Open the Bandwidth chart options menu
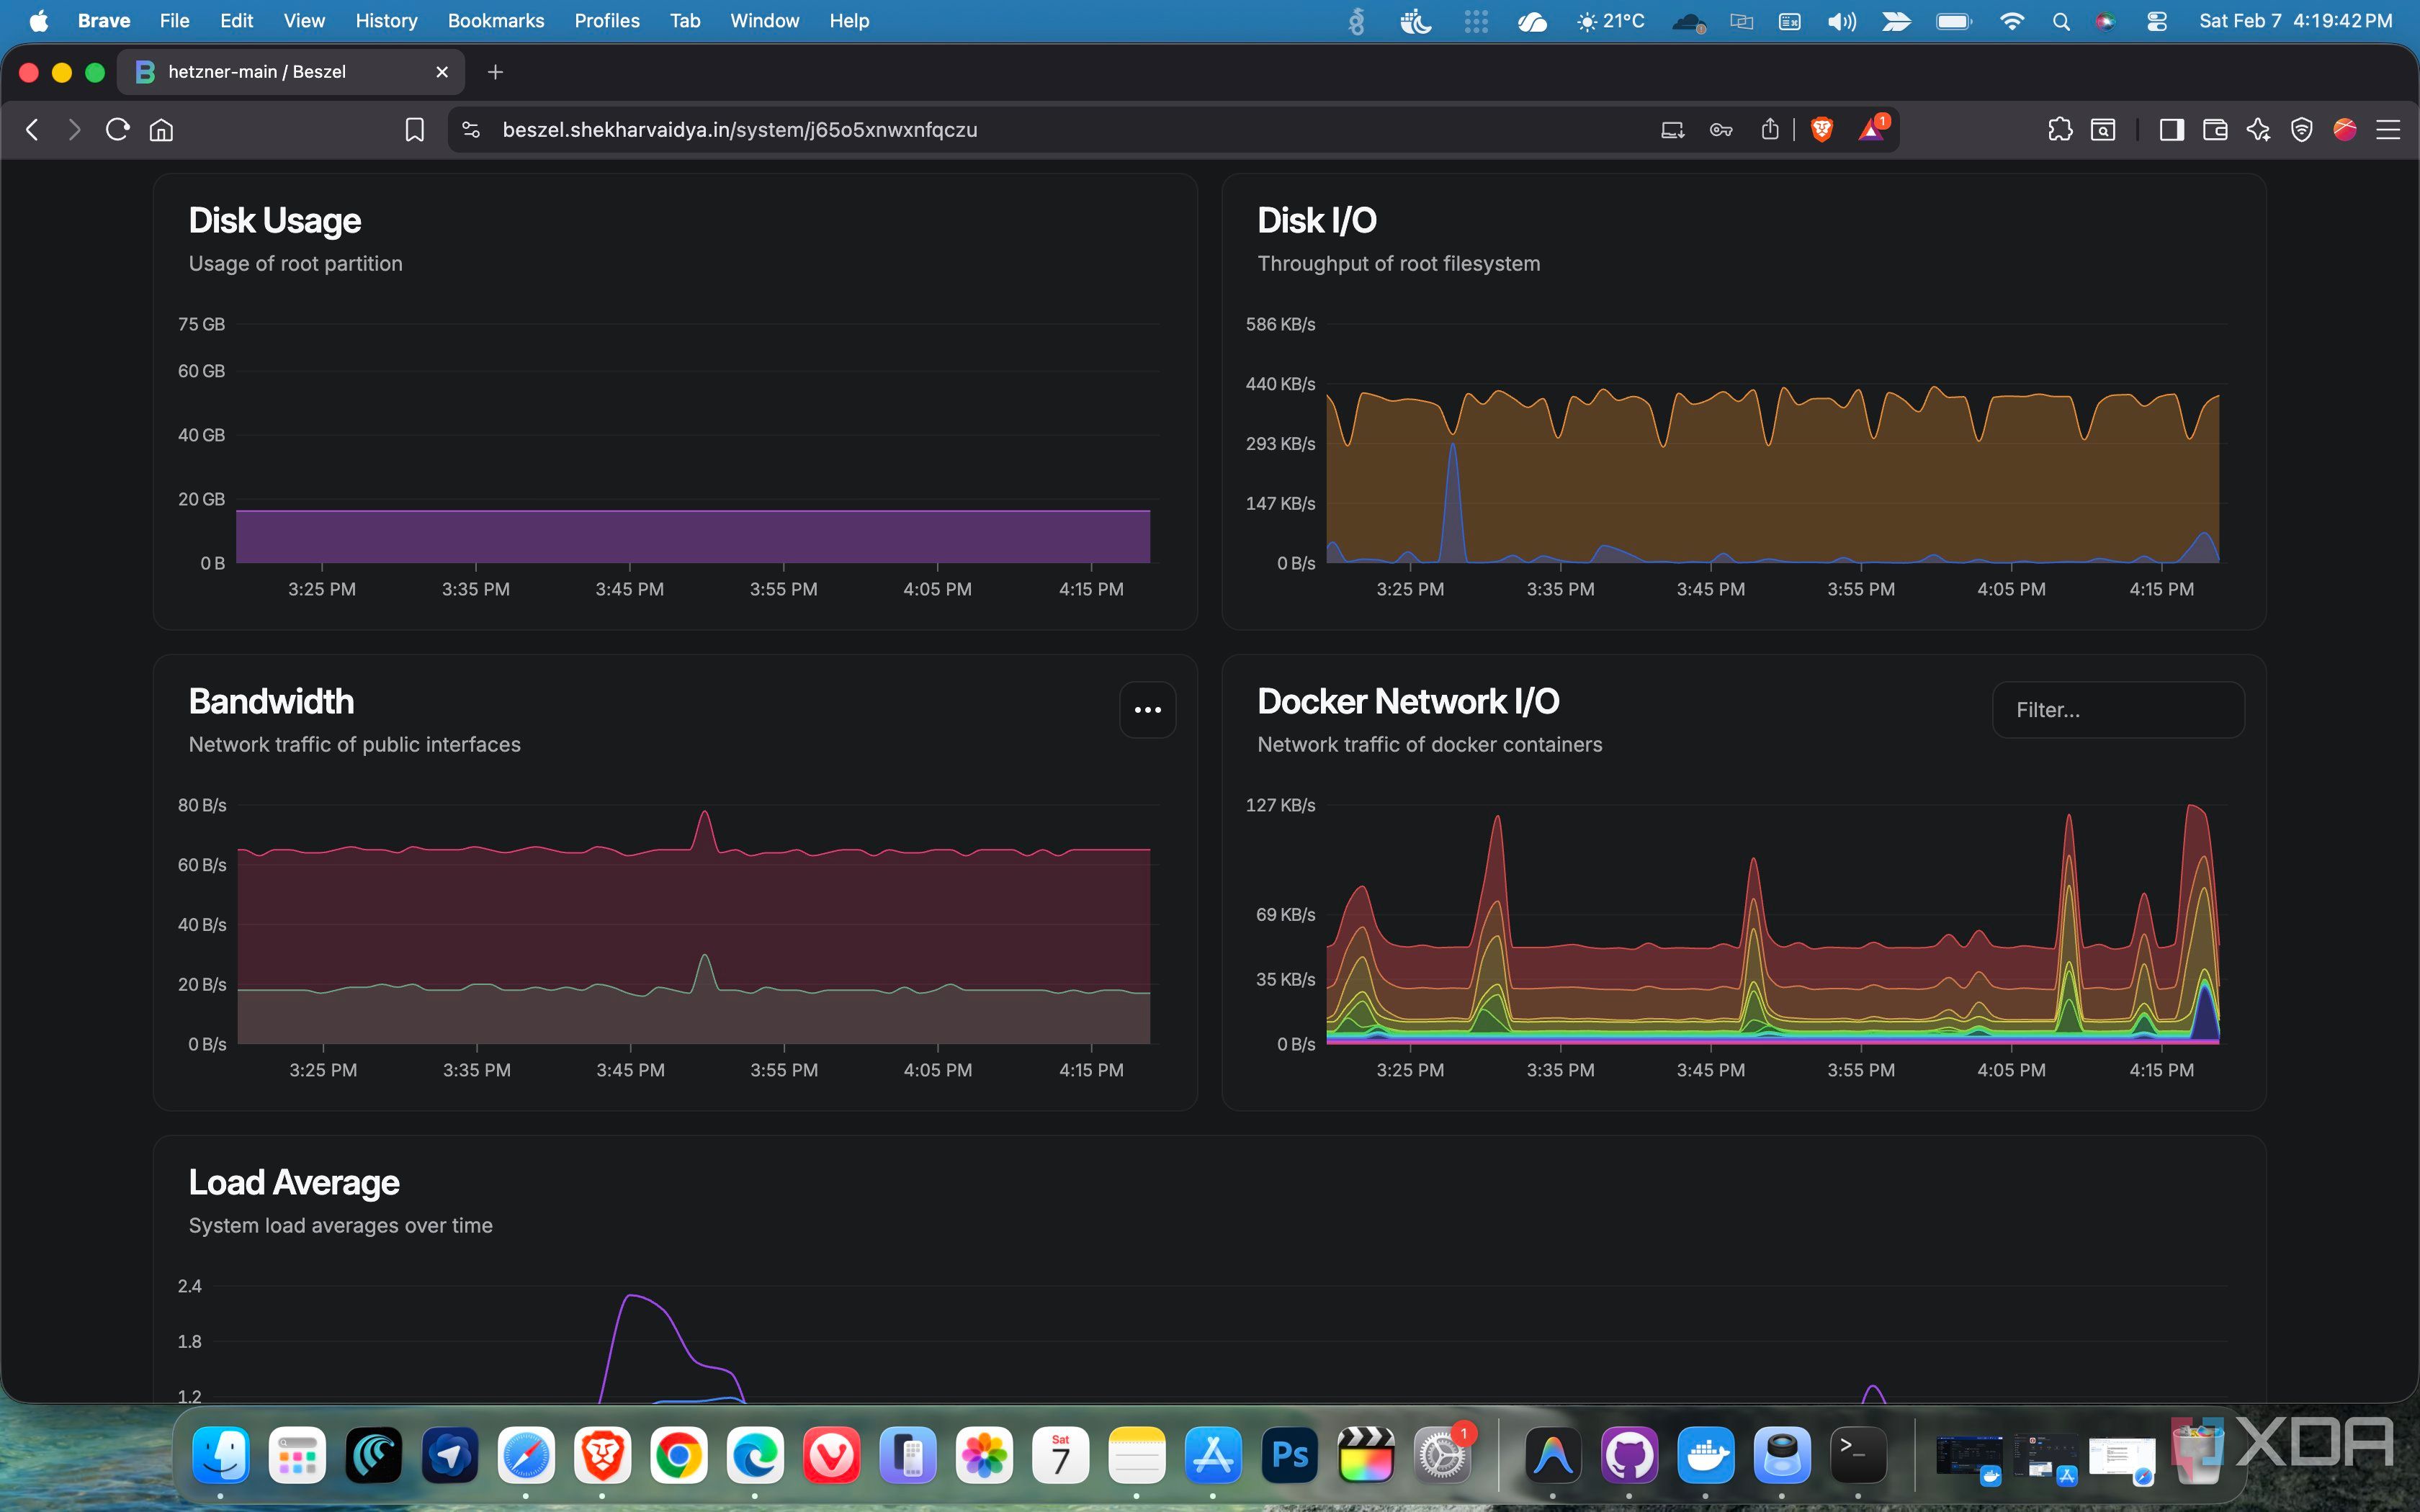Screen dimensions: 2420x1512 click(1147, 710)
